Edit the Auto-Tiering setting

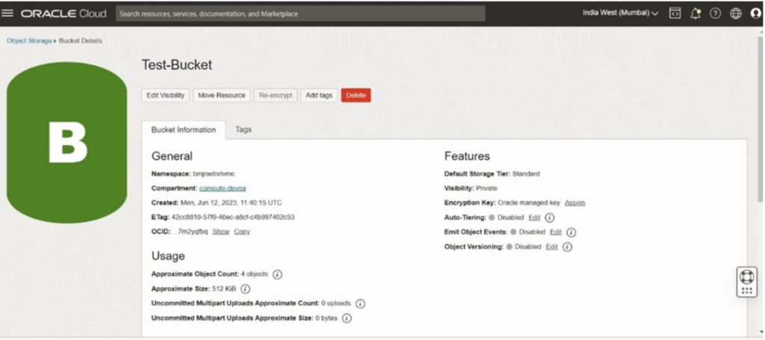click(x=534, y=217)
